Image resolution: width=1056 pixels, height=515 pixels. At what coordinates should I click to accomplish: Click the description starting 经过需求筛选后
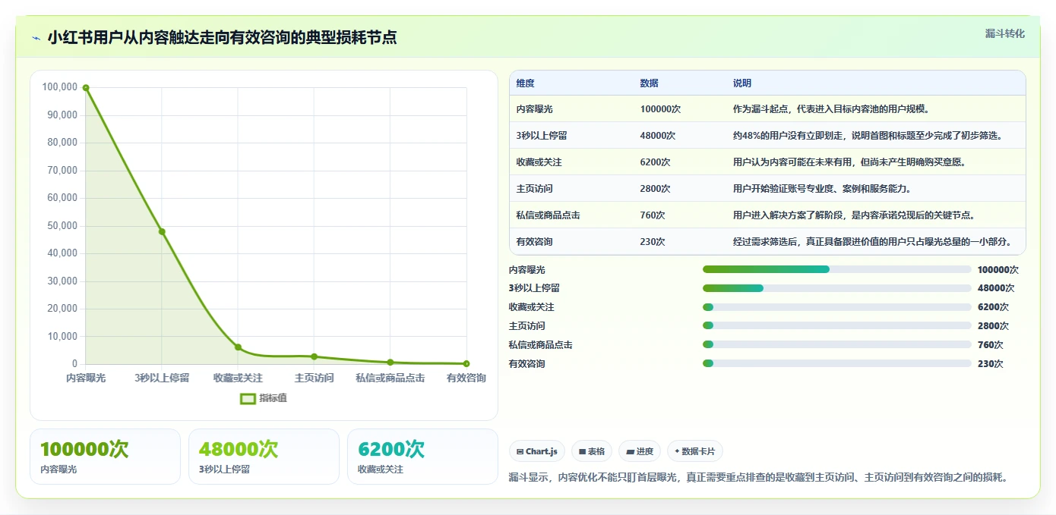[x=872, y=242]
